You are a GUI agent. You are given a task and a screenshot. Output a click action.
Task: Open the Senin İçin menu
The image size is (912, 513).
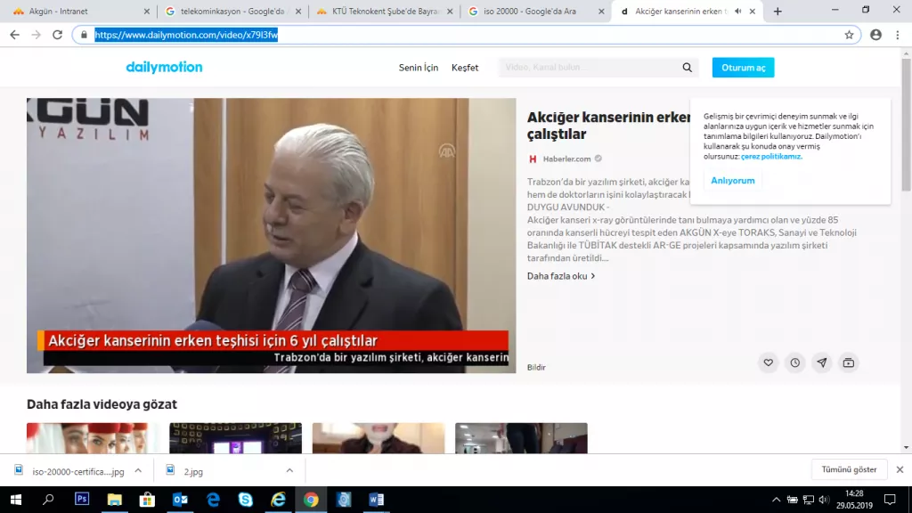click(419, 68)
